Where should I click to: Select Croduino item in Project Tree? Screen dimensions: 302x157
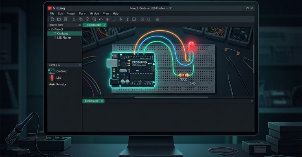(65, 33)
